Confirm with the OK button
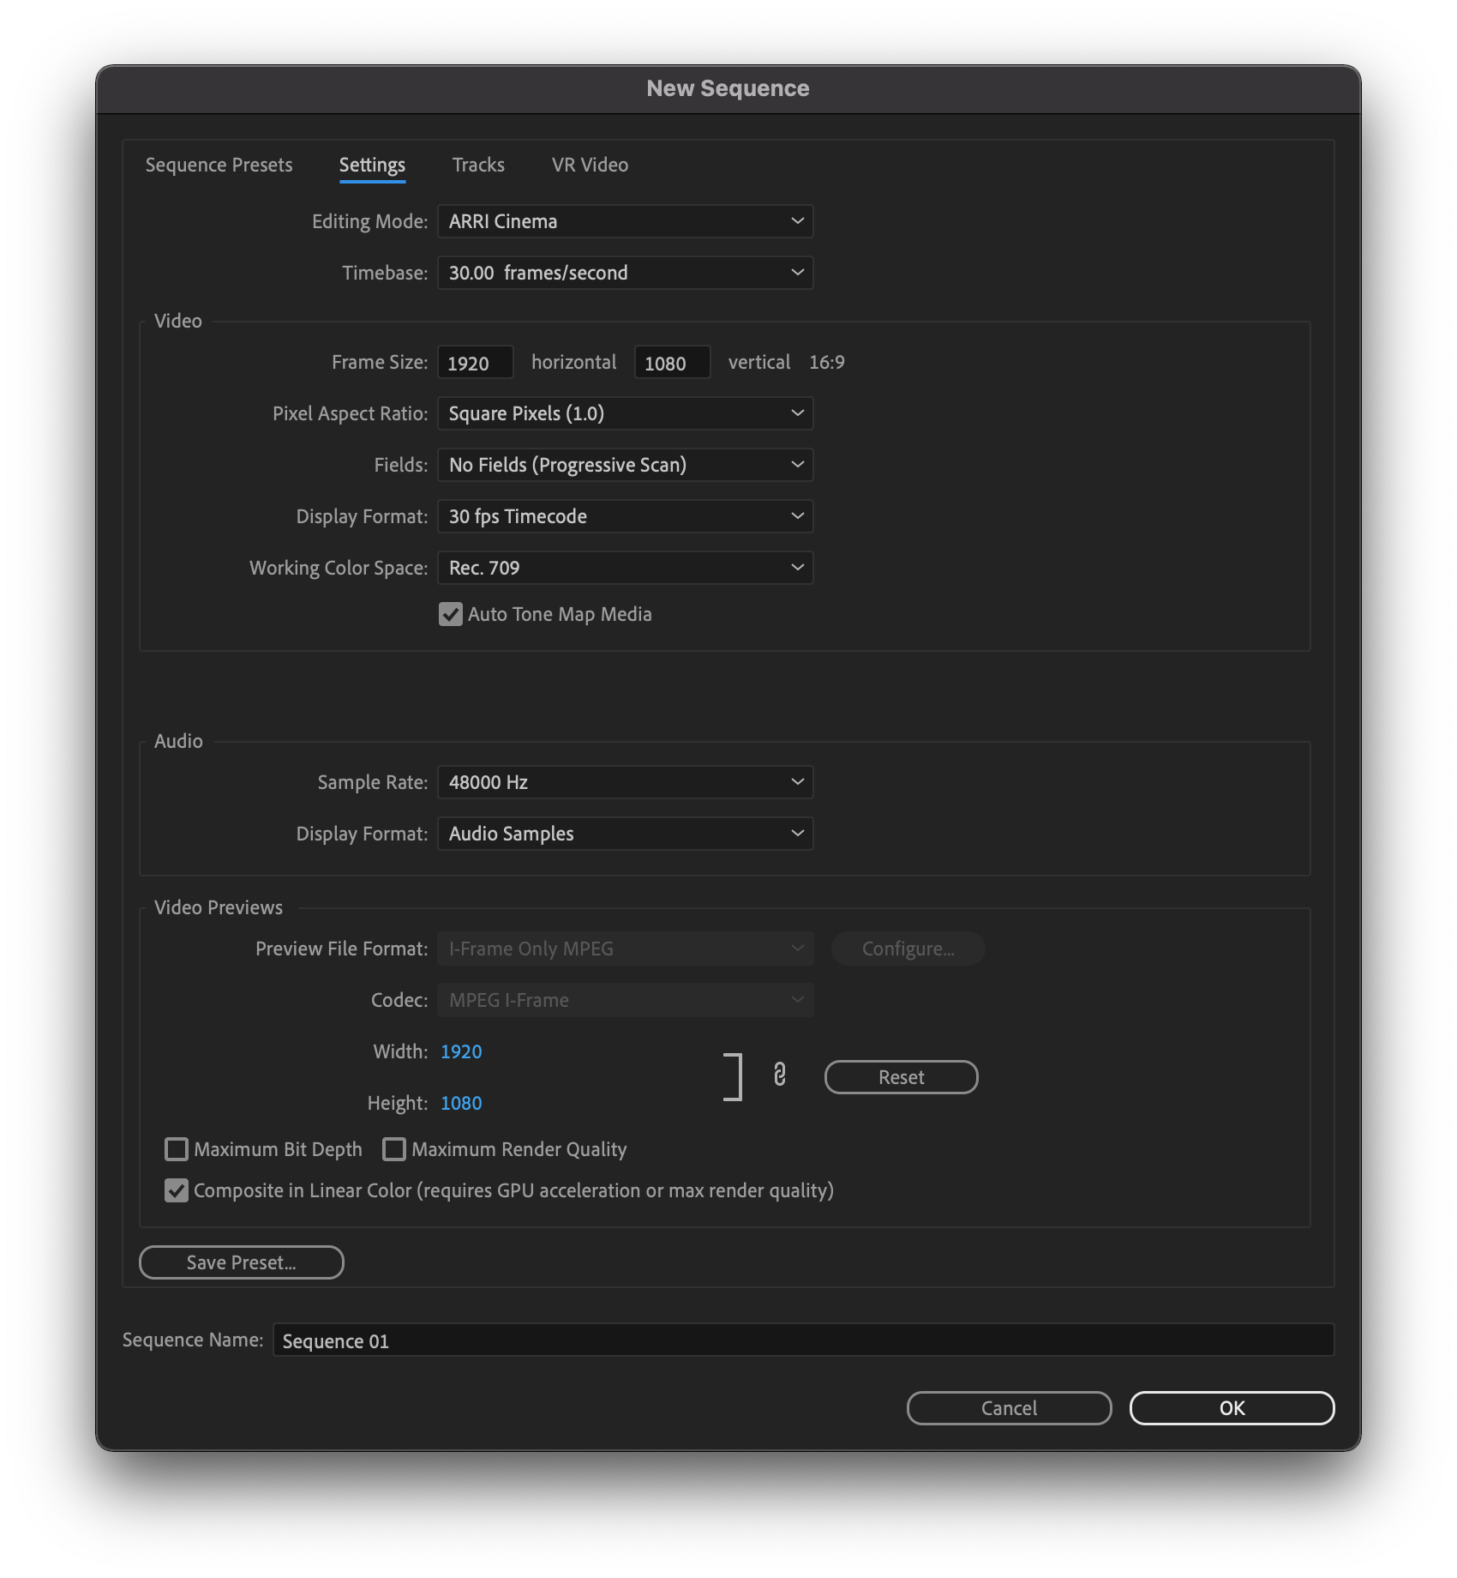1457x1578 pixels. click(1232, 1408)
